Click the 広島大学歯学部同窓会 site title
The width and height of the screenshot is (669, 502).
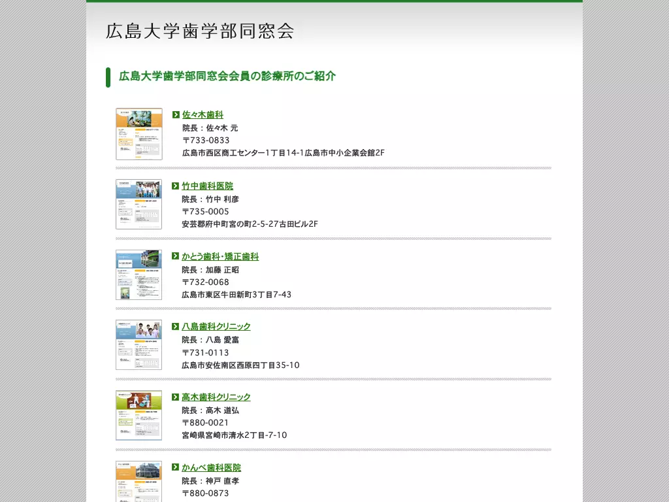tap(200, 31)
